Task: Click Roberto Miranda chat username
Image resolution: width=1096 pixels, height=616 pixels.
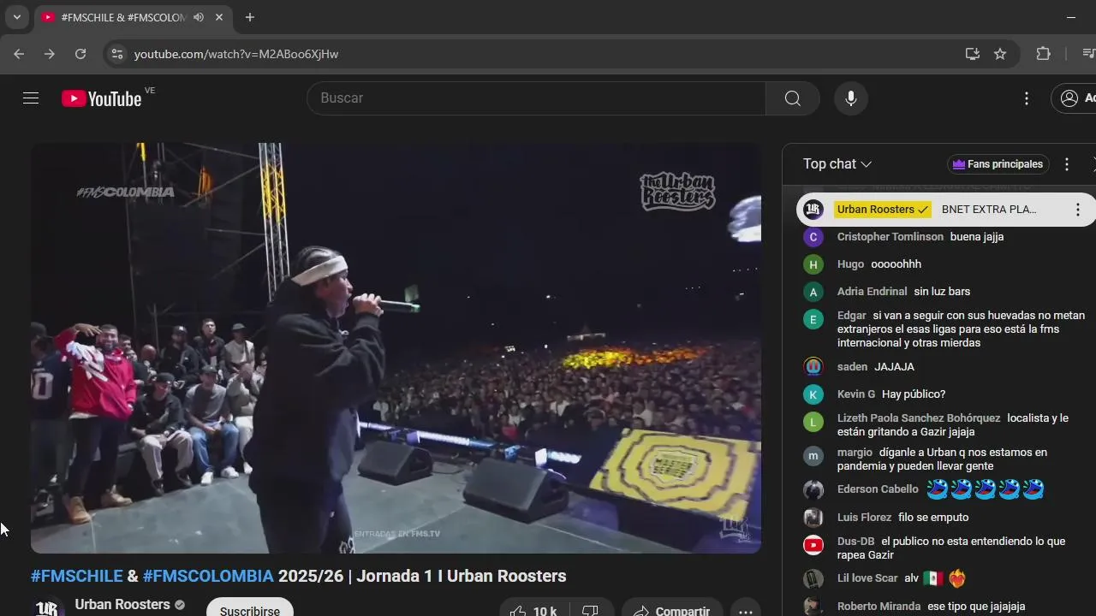Action: (879, 607)
